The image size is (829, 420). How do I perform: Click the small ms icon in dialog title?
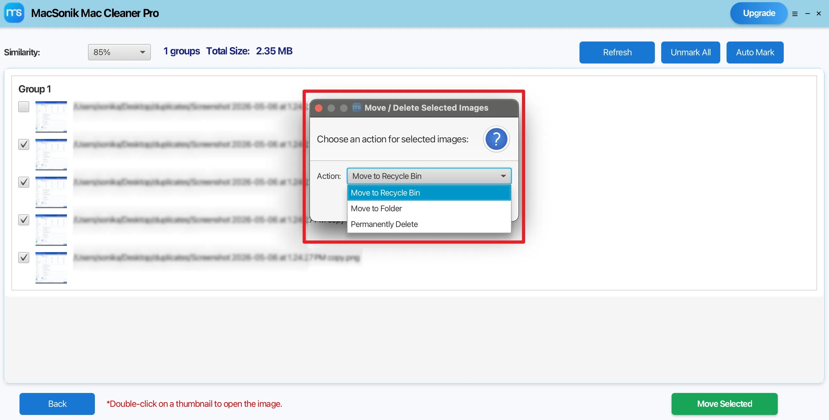pyautogui.click(x=357, y=107)
